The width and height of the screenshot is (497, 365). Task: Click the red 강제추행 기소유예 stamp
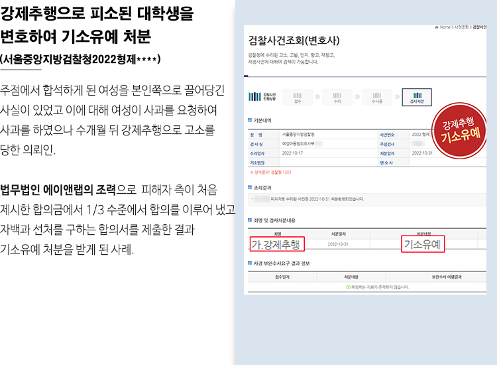459,132
